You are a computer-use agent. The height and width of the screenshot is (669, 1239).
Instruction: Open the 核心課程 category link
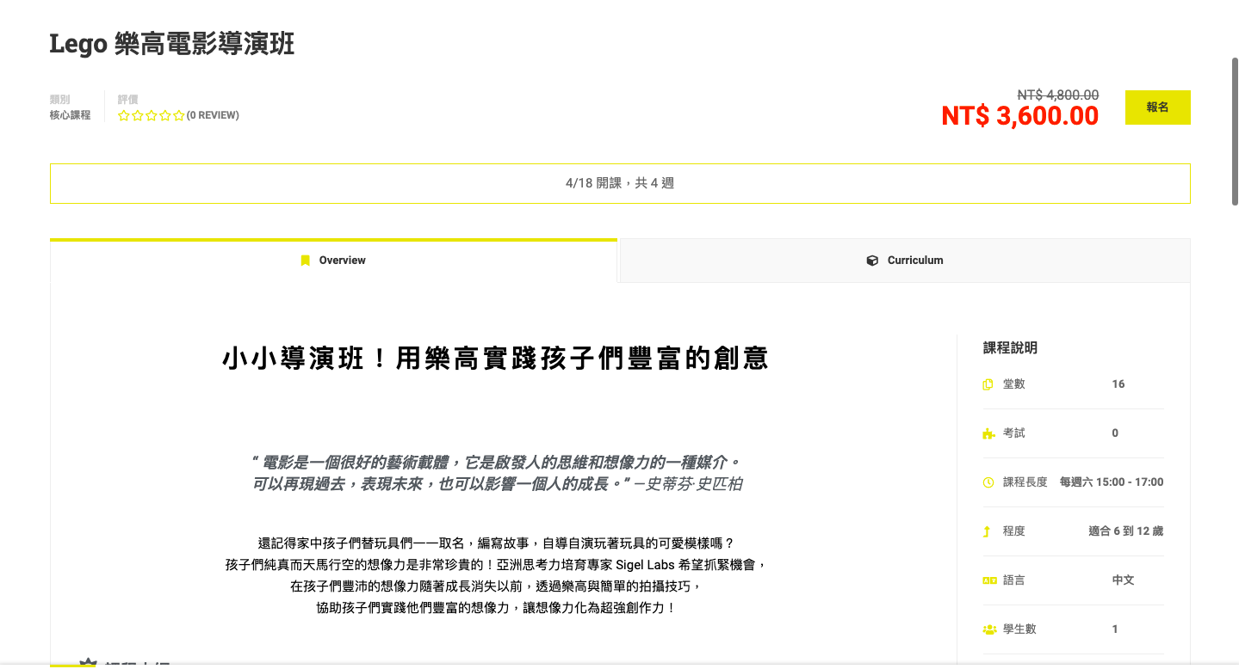(x=70, y=115)
